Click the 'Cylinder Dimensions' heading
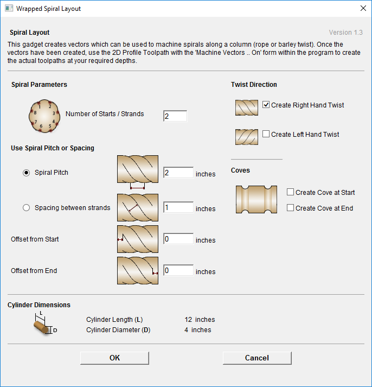The image size is (372, 387). click(x=39, y=305)
